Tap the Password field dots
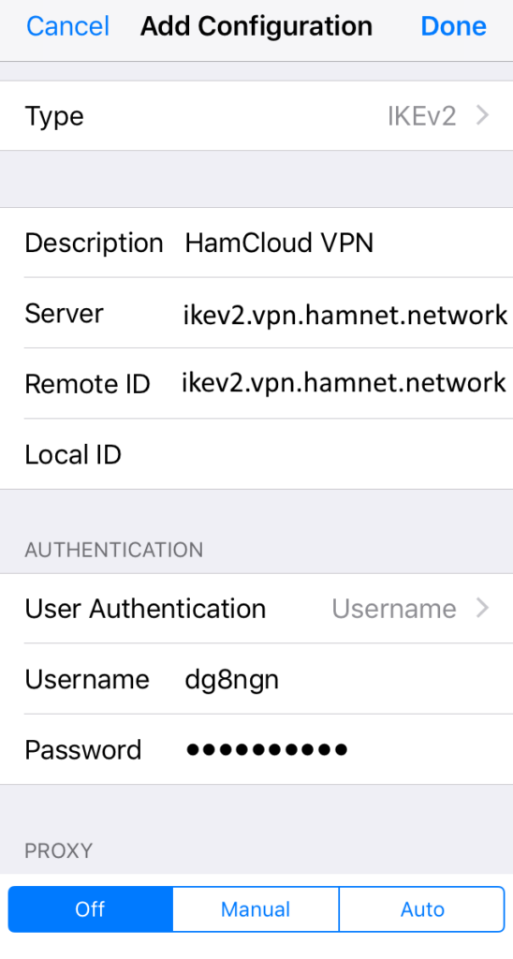Viewport: 513px width, 959px height. coord(267,749)
